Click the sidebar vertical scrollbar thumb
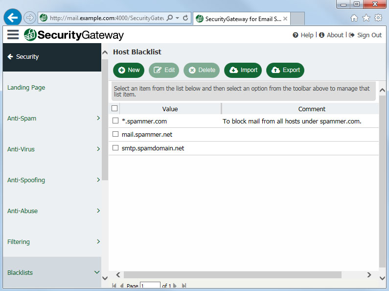The image size is (389, 291). tap(105, 120)
